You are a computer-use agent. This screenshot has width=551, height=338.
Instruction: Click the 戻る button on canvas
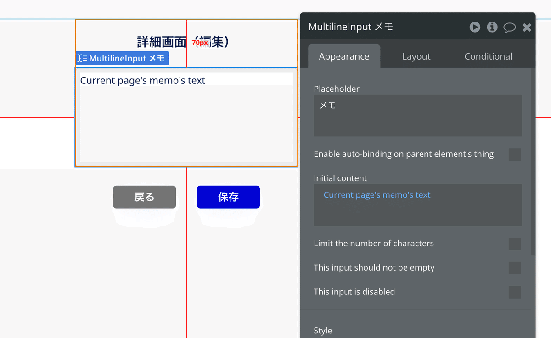(144, 197)
